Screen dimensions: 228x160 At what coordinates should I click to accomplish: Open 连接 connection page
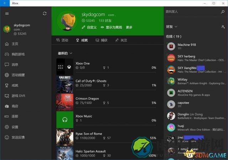[x=15, y=116]
